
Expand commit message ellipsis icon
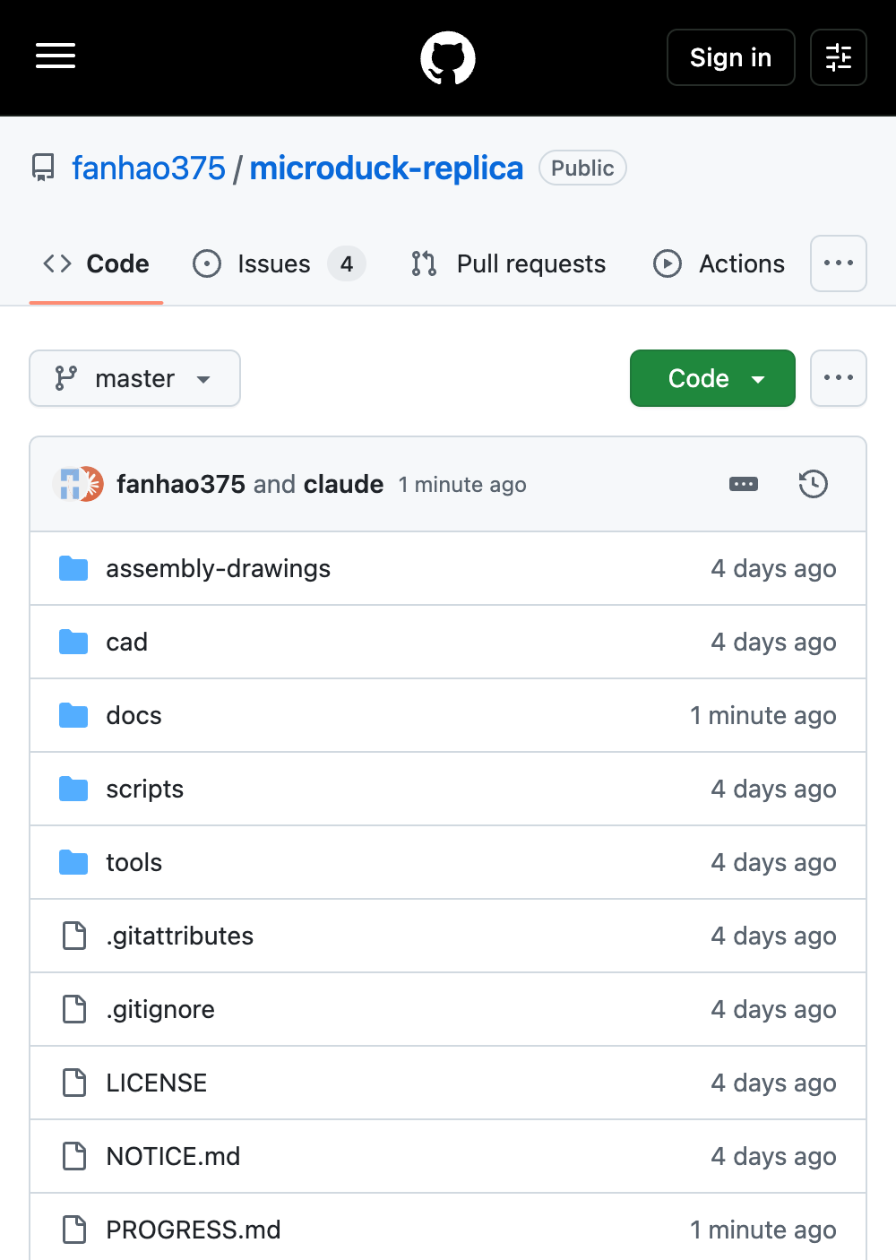(x=744, y=484)
